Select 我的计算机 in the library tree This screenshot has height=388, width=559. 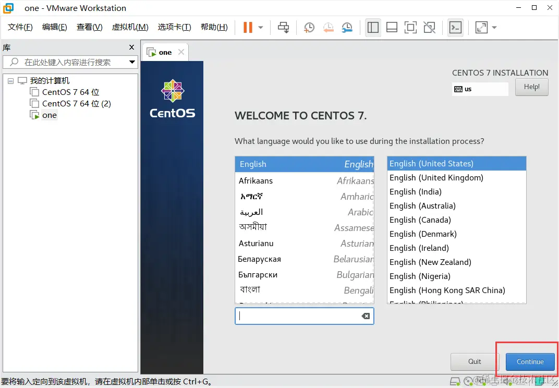click(x=50, y=81)
